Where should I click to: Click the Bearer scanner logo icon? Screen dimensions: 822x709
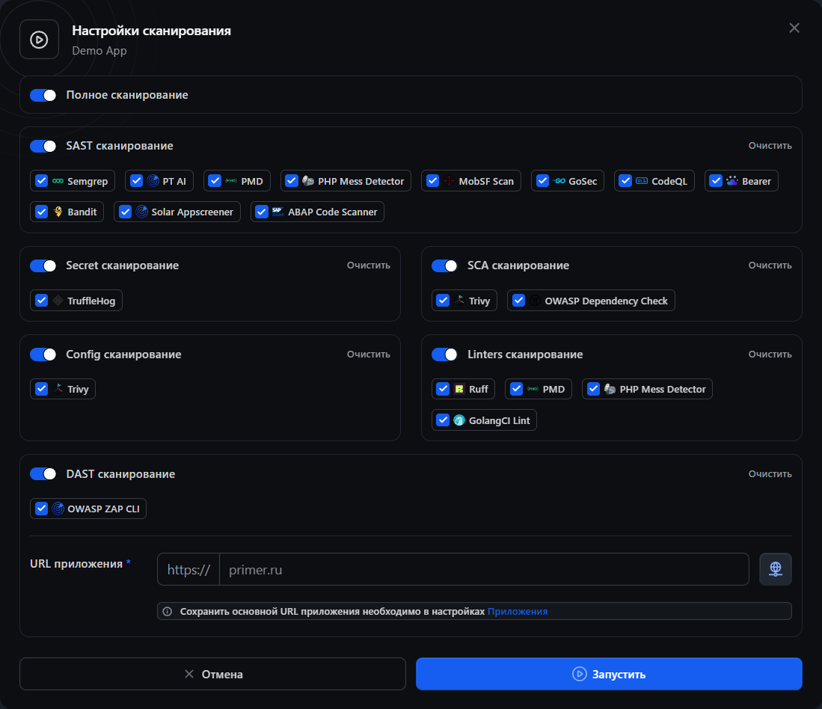click(x=732, y=181)
